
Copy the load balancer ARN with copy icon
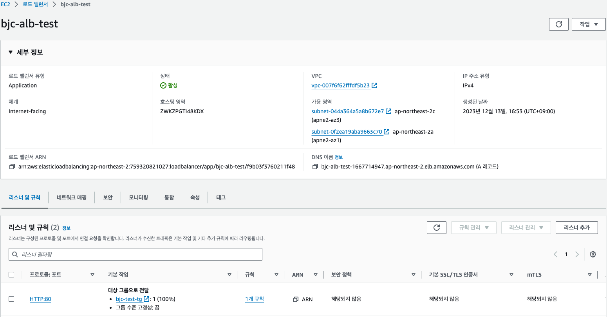(12, 167)
